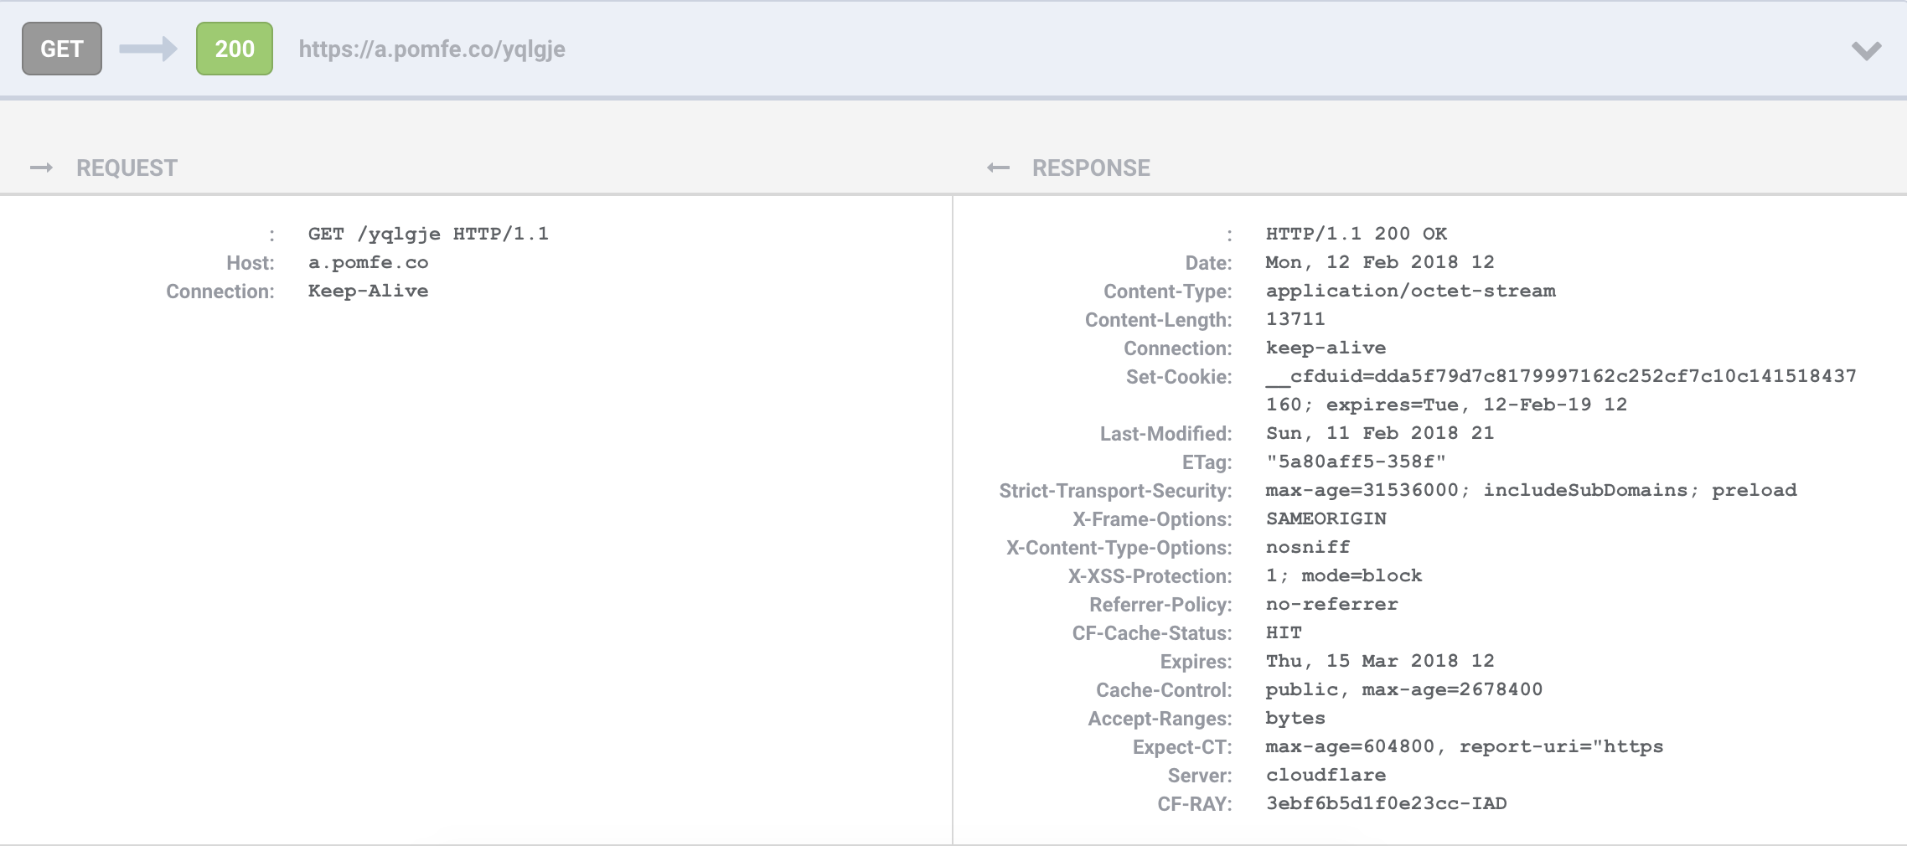This screenshot has height=846, width=1907.
Task: Click the Set-Cookie __cfduid value
Action: click(1560, 376)
